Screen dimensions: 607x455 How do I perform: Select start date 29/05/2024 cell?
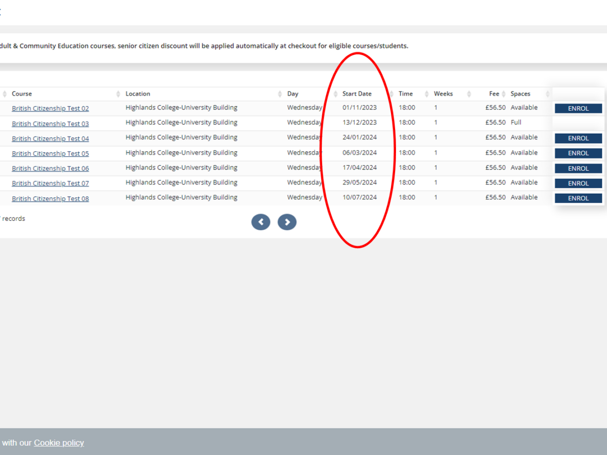pos(360,183)
